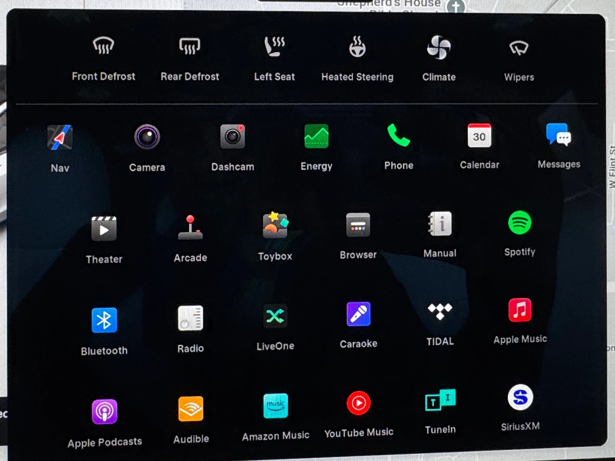
Task: Turn on Left Seat heating
Action: 274,46
